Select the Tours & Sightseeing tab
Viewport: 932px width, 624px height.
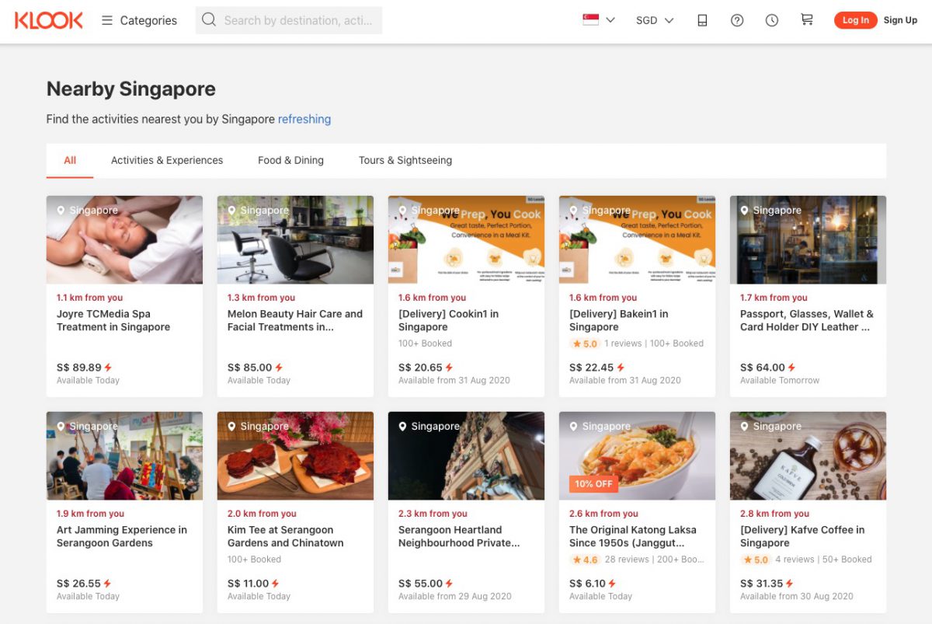(x=404, y=160)
